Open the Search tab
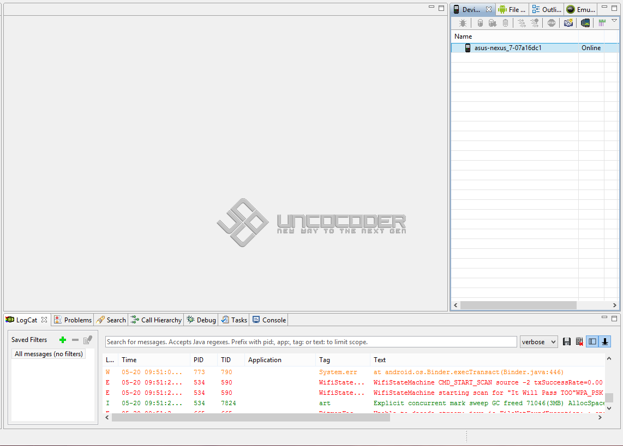623x446 pixels. [111, 320]
